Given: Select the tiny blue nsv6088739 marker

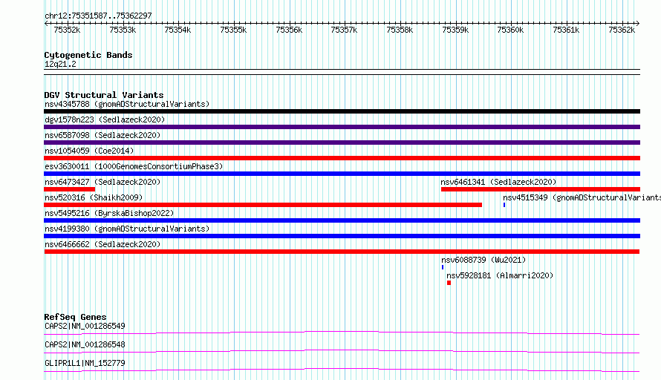Looking at the screenshot, I should coord(443,267).
